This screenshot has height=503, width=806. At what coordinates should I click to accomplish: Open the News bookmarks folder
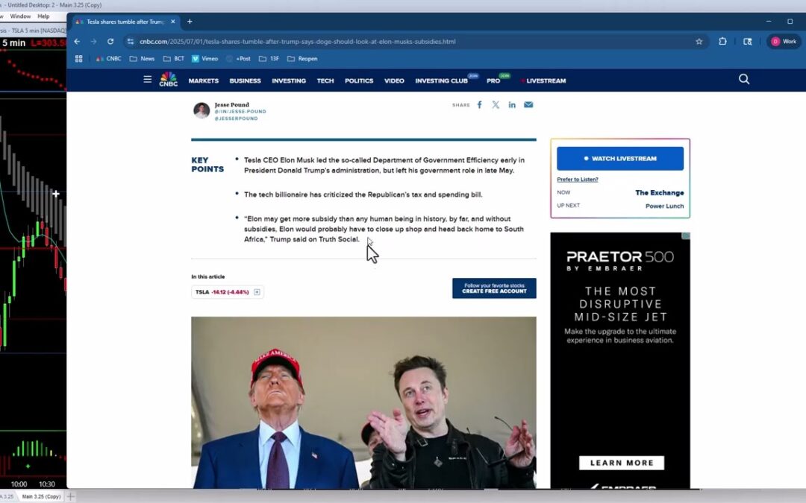(x=142, y=59)
